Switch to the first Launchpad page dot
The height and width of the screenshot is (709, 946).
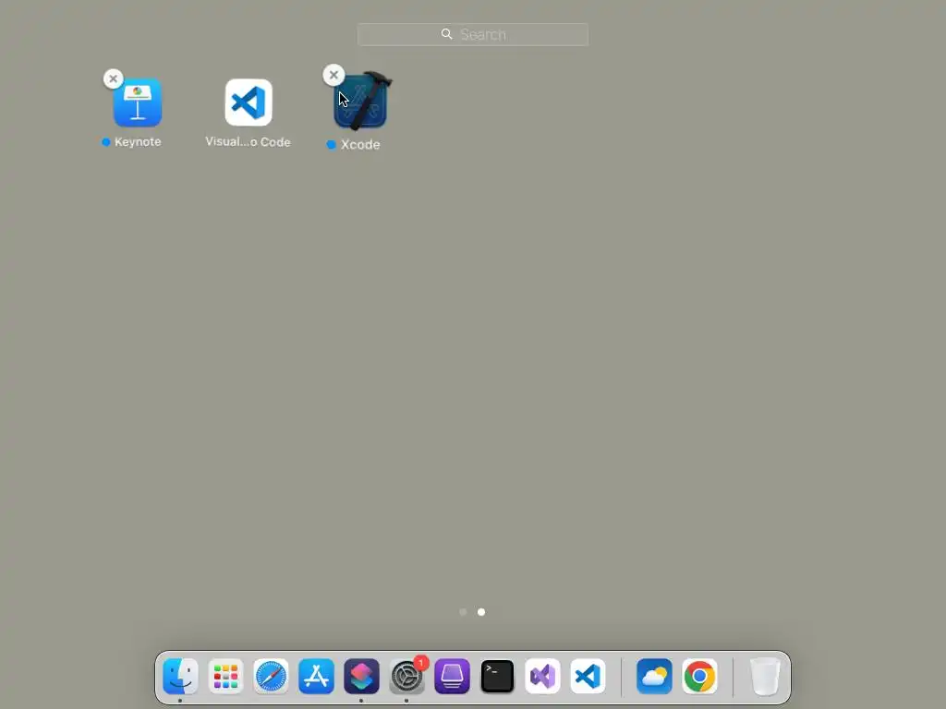(463, 612)
